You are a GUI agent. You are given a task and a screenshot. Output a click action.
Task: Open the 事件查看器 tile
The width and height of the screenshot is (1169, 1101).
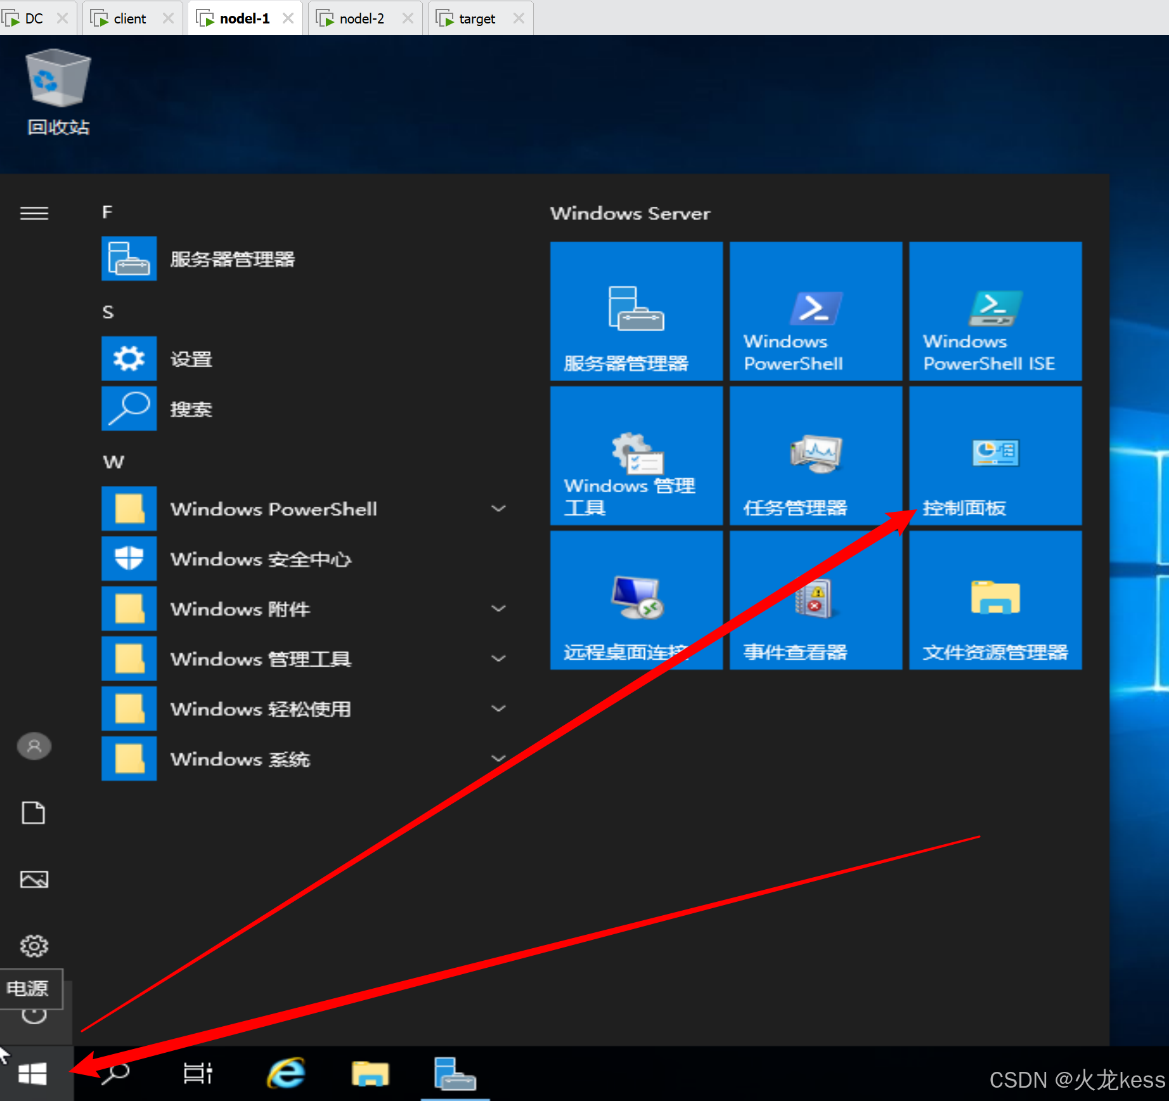click(x=816, y=600)
